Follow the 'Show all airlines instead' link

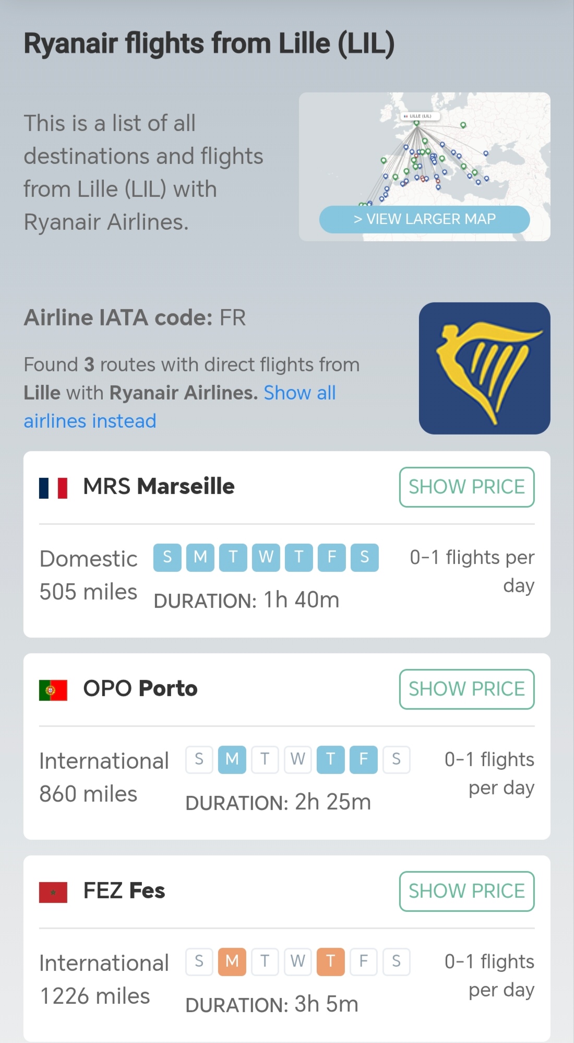pyautogui.click(x=180, y=407)
